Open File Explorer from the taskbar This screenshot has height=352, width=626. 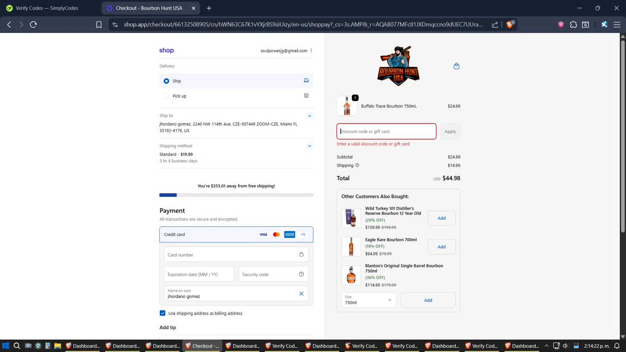(x=58, y=346)
